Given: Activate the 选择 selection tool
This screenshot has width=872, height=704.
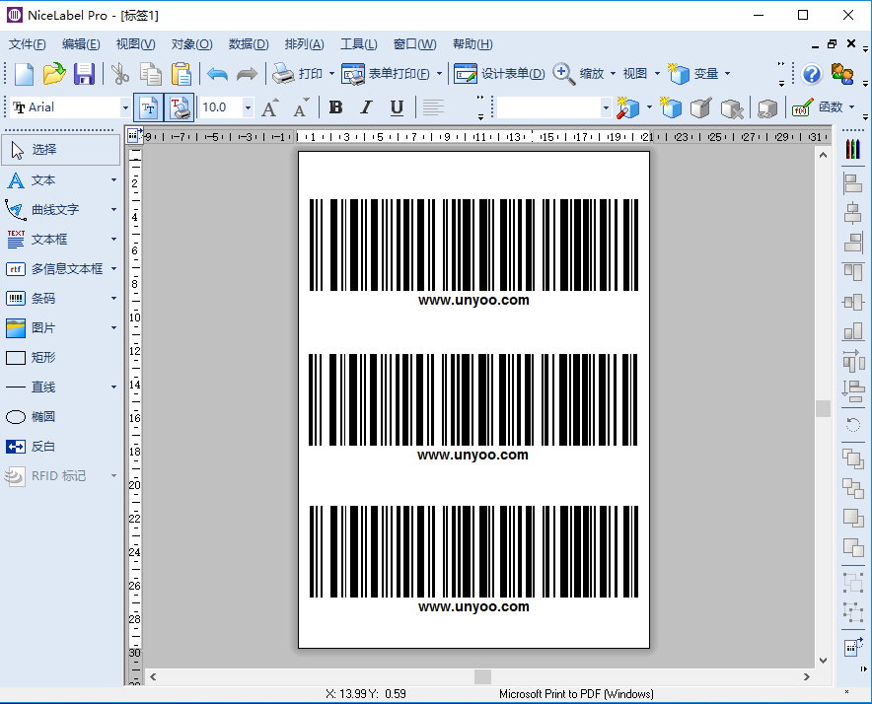Looking at the screenshot, I should click(x=61, y=150).
